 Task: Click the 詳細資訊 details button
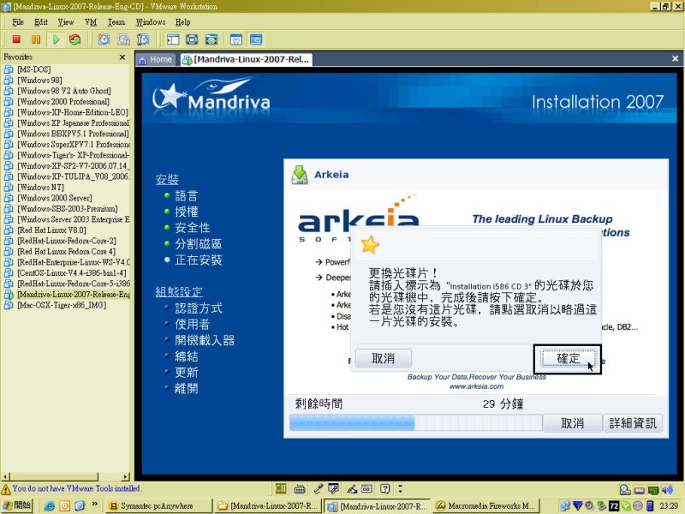[633, 423]
